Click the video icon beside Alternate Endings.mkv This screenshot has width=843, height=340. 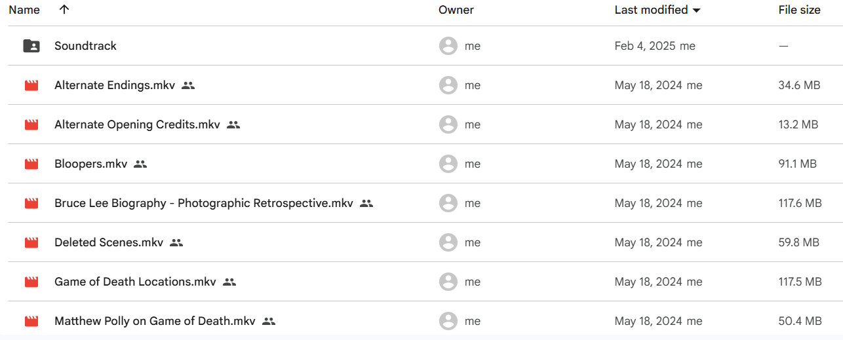(31, 85)
